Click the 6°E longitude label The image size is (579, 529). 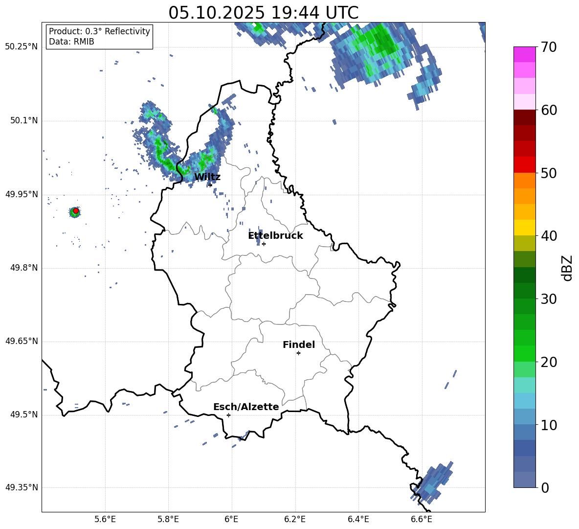[231, 519]
